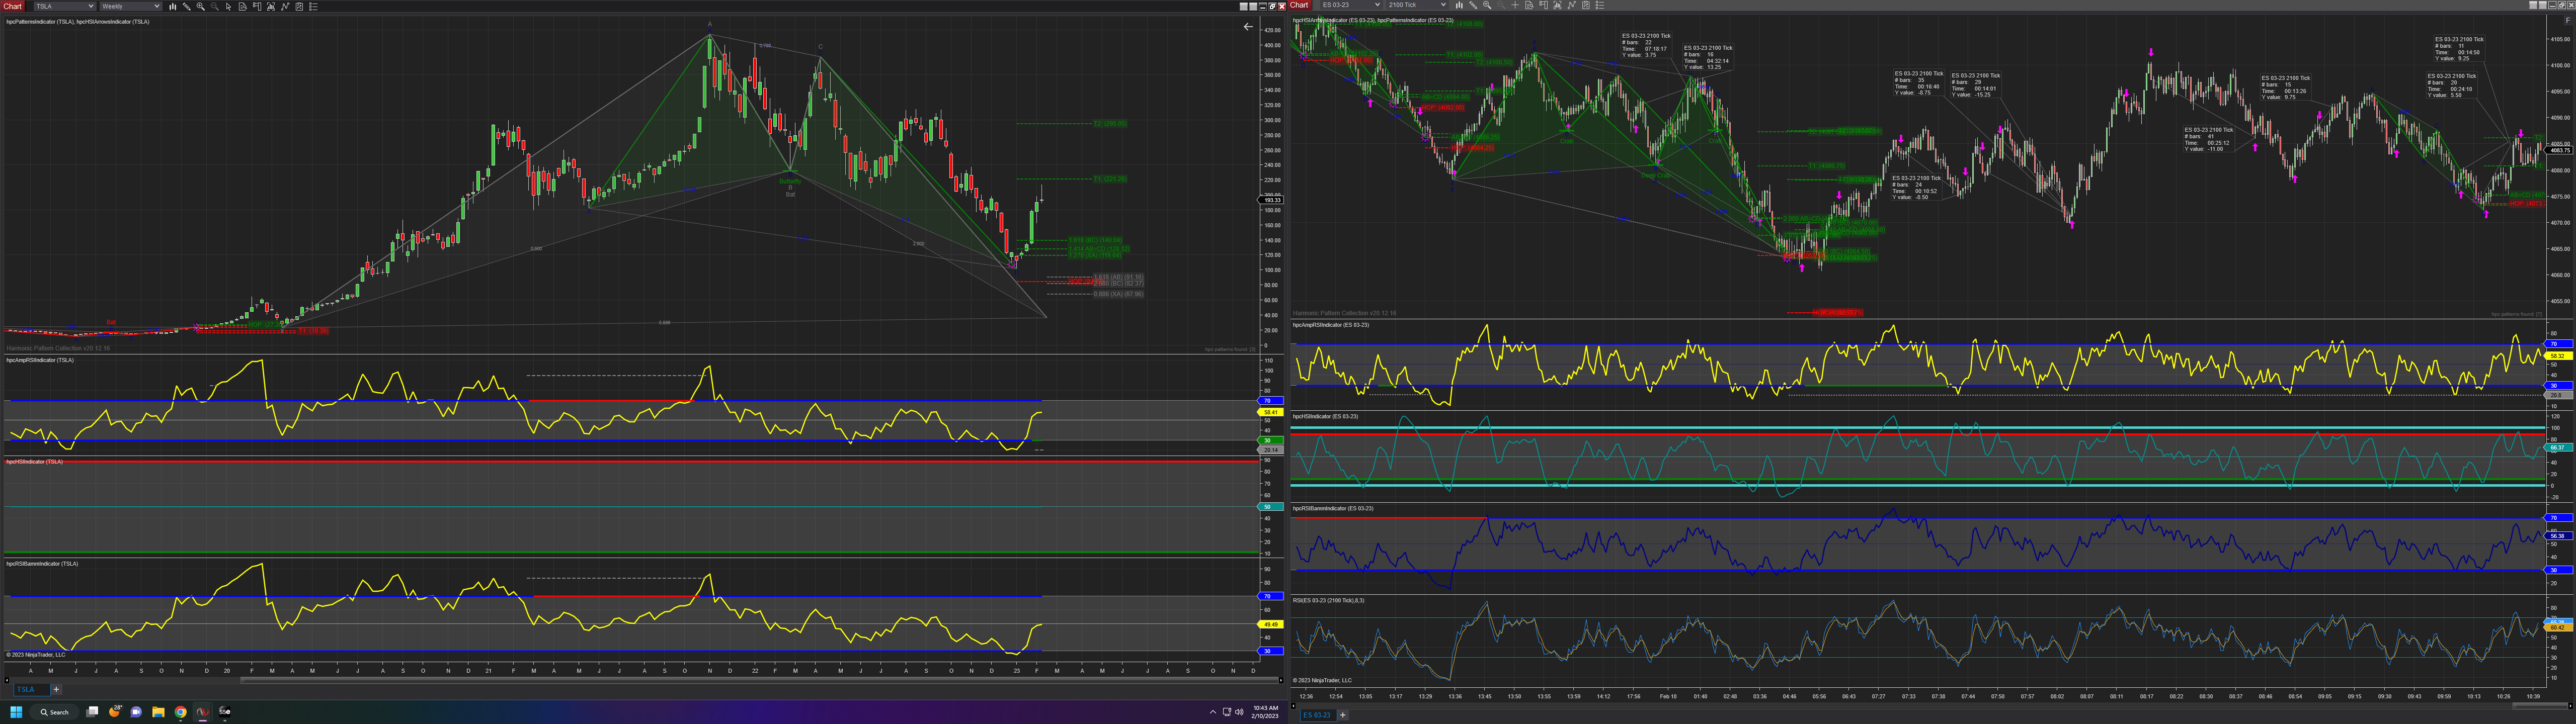Click crosshair cursor icon in ES chart toolbar

pos(1515,5)
